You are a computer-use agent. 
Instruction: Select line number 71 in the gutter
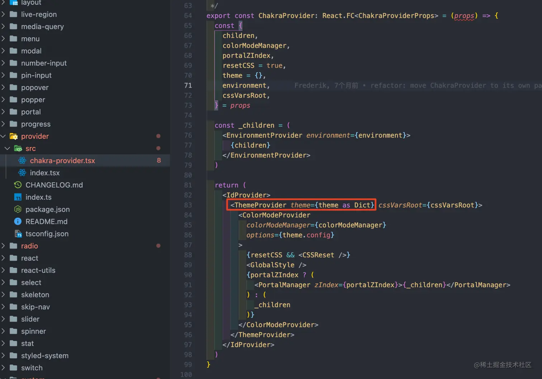(x=188, y=85)
